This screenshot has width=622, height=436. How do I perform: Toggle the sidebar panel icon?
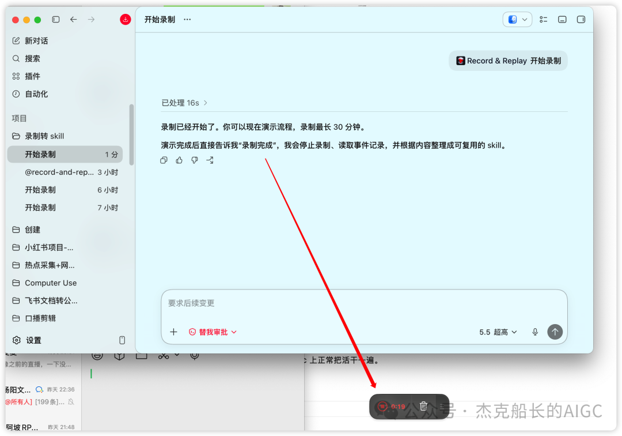[56, 20]
